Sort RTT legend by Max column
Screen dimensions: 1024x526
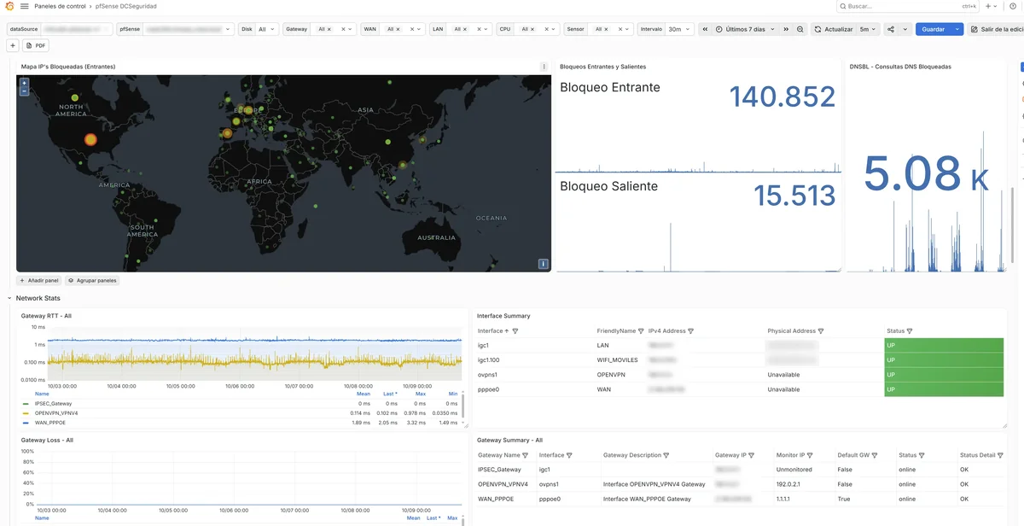(421, 394)
